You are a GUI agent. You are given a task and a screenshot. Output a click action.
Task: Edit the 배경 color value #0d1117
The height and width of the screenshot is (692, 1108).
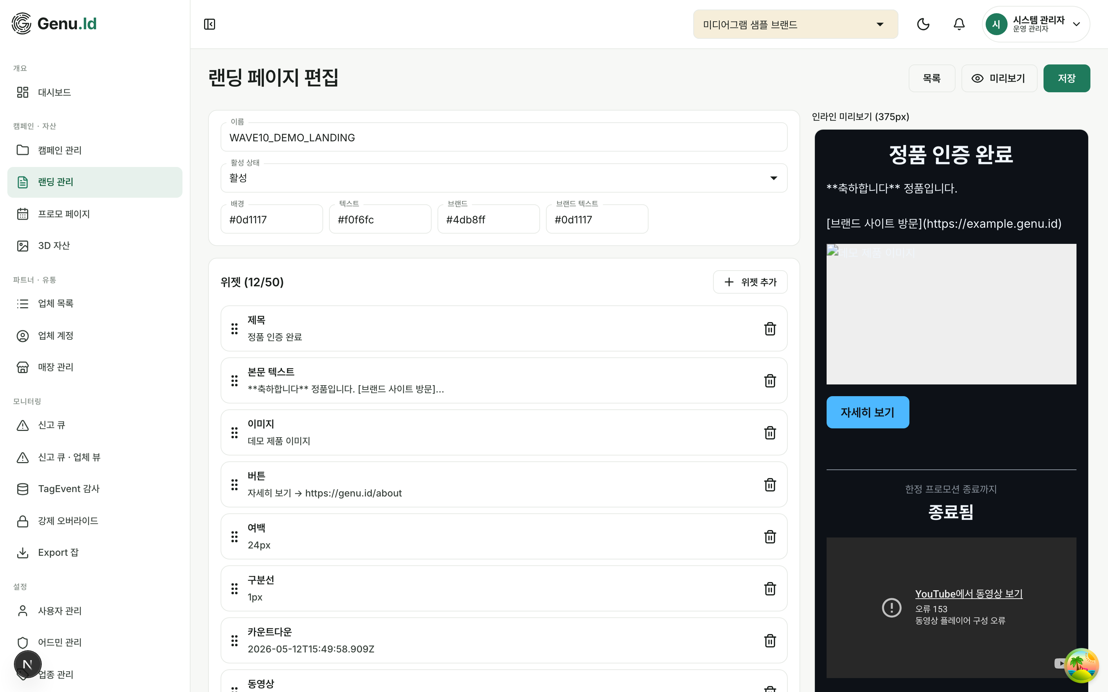tap(272, 219)
